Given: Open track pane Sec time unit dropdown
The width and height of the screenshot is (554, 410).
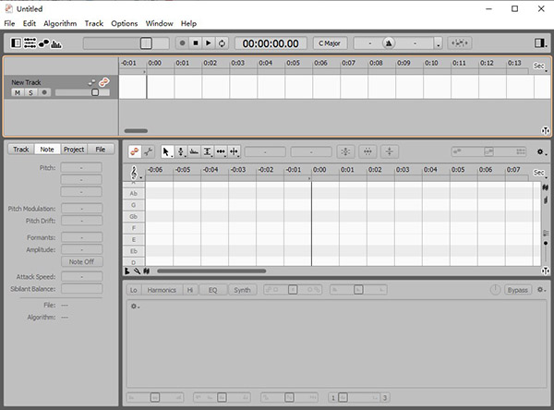Looking at the screenshot, I should (x=540, y=66).
